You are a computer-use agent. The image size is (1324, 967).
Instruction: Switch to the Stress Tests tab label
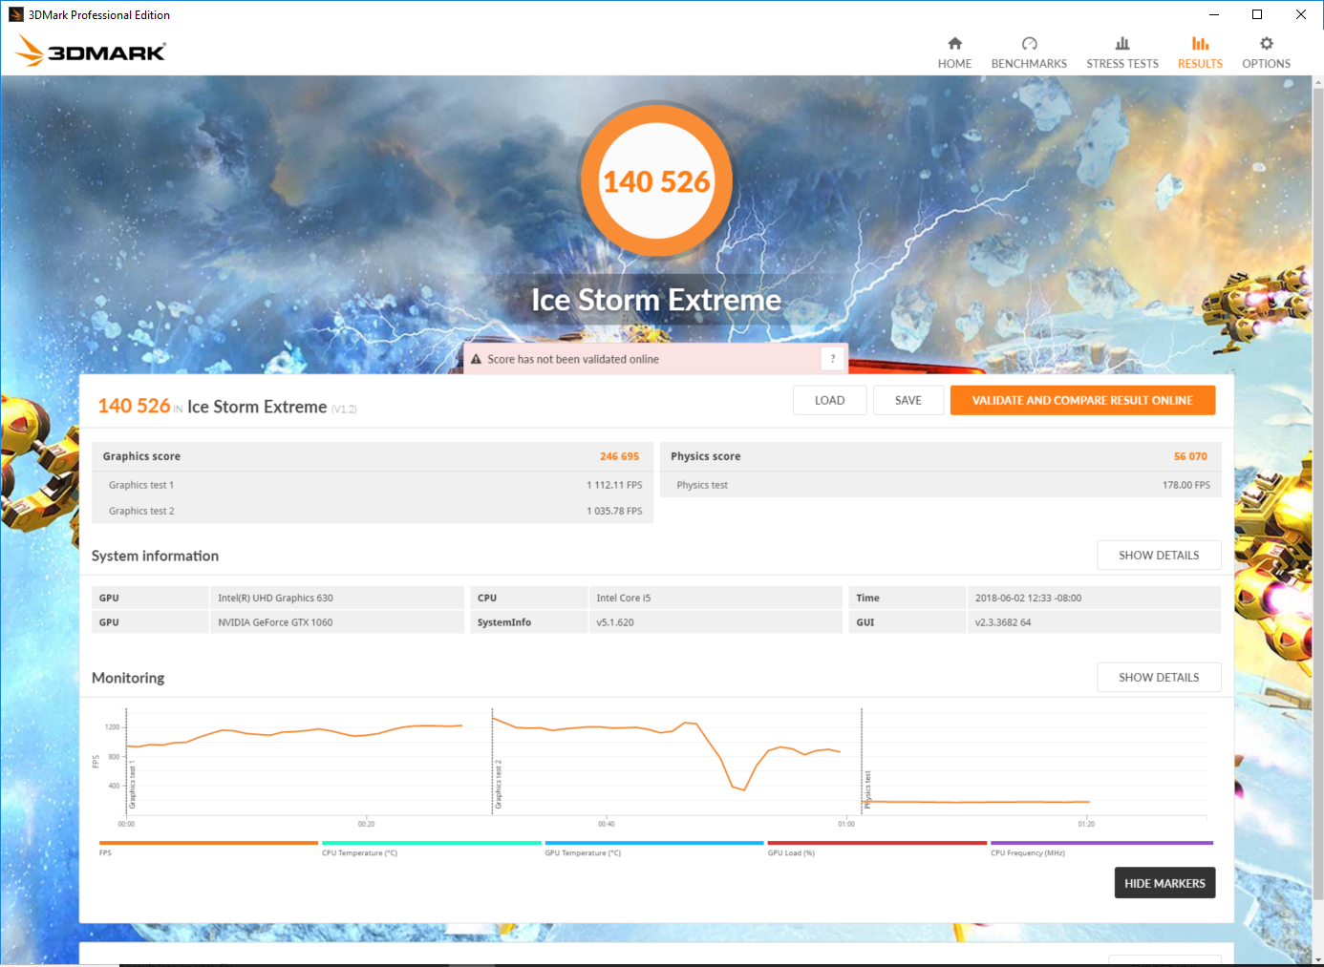coord(1122,64)
